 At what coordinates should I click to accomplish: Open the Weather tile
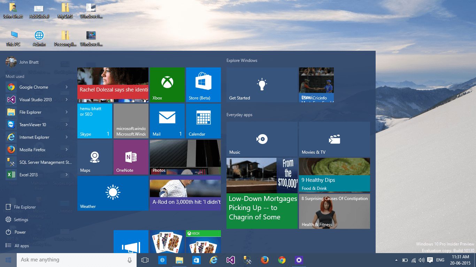pos(113,193)
